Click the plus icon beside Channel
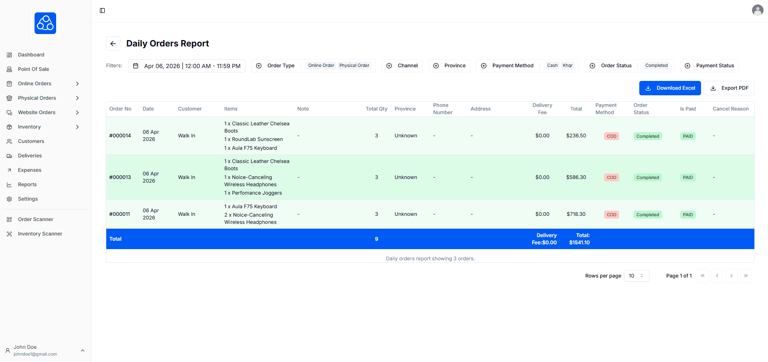Viewport: 768px width, 362px height. [x=389, y=66]
